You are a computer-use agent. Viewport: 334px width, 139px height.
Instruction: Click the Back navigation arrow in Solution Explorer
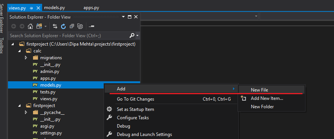[x=14, y=26]
